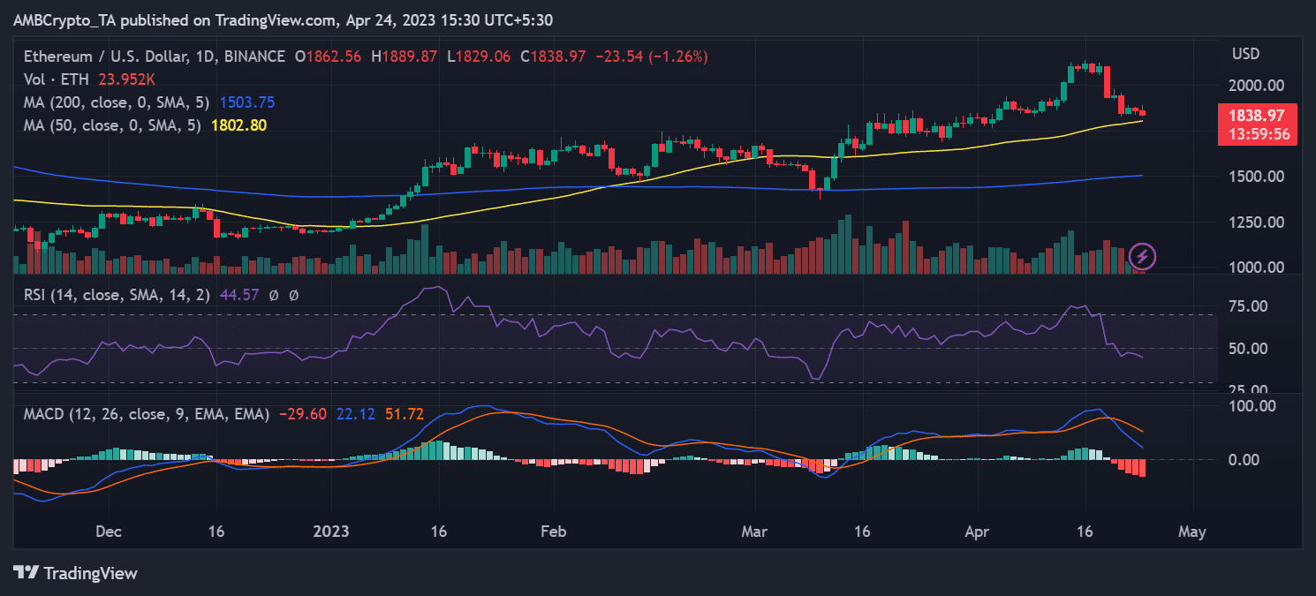Click the yellow MA 50 value 1802.80

238,125
